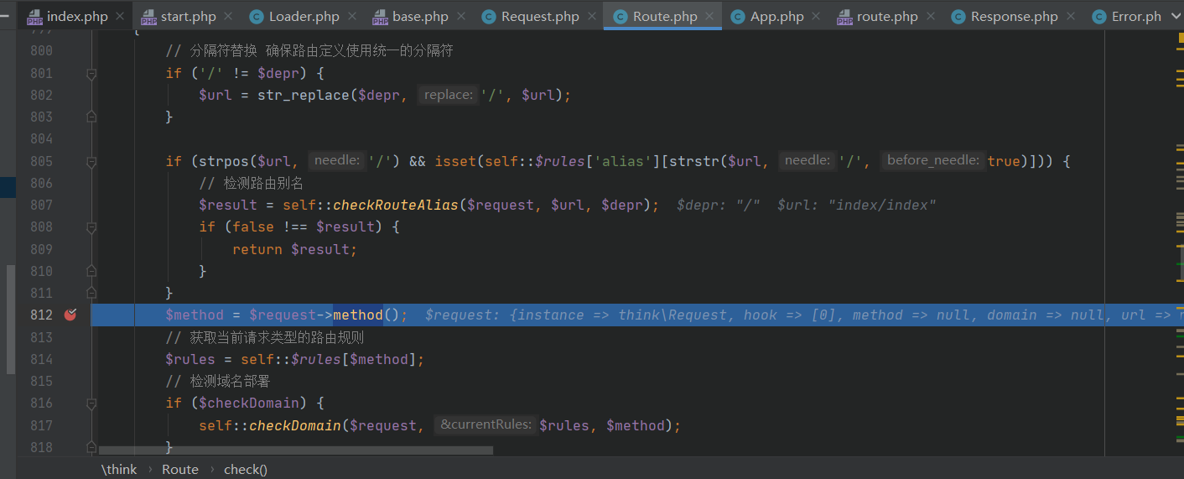Image resolution: width=1184 pixels, height=479 pixels.
Task: Select the \think breadcrumb
Action: pos(119,469)
